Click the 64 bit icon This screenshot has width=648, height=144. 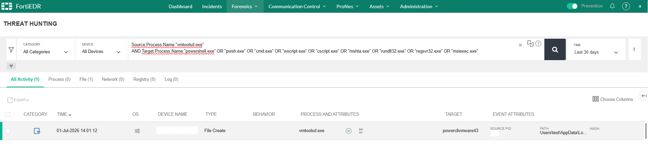(361, 131)
